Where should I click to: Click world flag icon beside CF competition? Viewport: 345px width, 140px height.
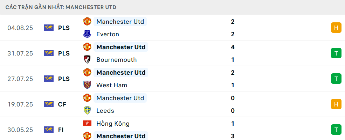(49, 104)
